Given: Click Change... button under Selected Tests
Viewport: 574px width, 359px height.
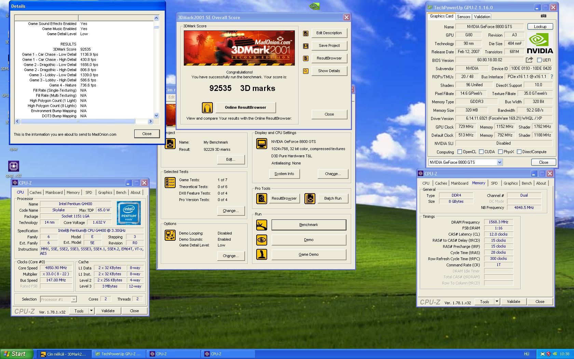Looking at the screenshot, I should (231, 211).
